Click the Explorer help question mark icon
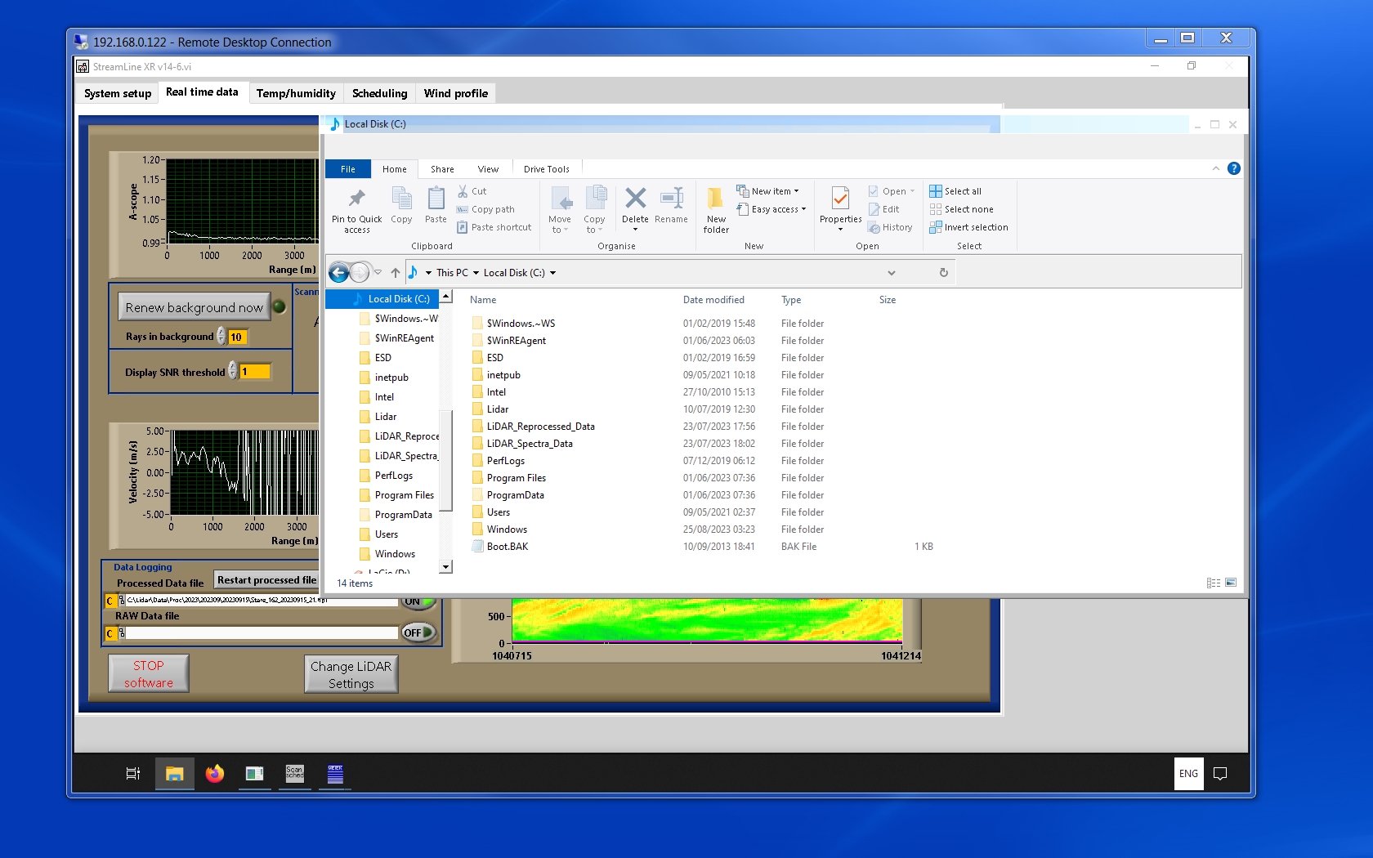This screenshot has width=1373, height=858. pos(1233,168)
